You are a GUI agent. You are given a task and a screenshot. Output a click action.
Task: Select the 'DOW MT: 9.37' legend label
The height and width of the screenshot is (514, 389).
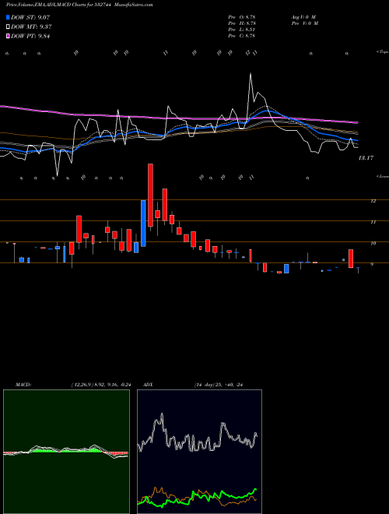pyautogui.click(x=31, y=27)
